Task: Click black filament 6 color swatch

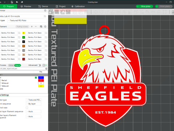Action: [x=24, y=41]
